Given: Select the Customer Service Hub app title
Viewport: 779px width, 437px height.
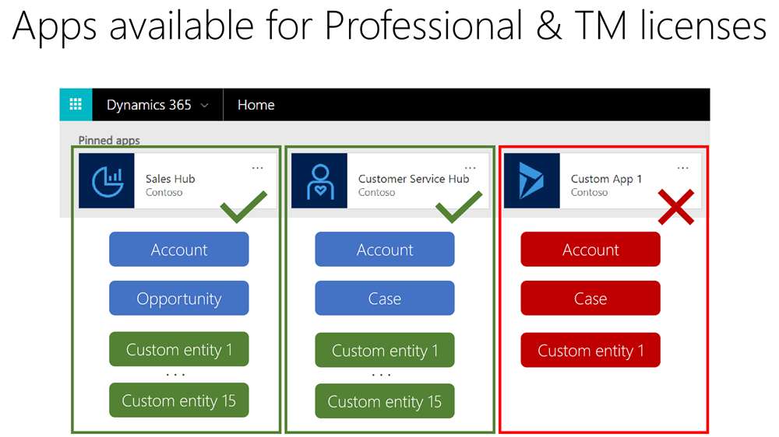Looking at the screenshot, I should tap(414, 179).
